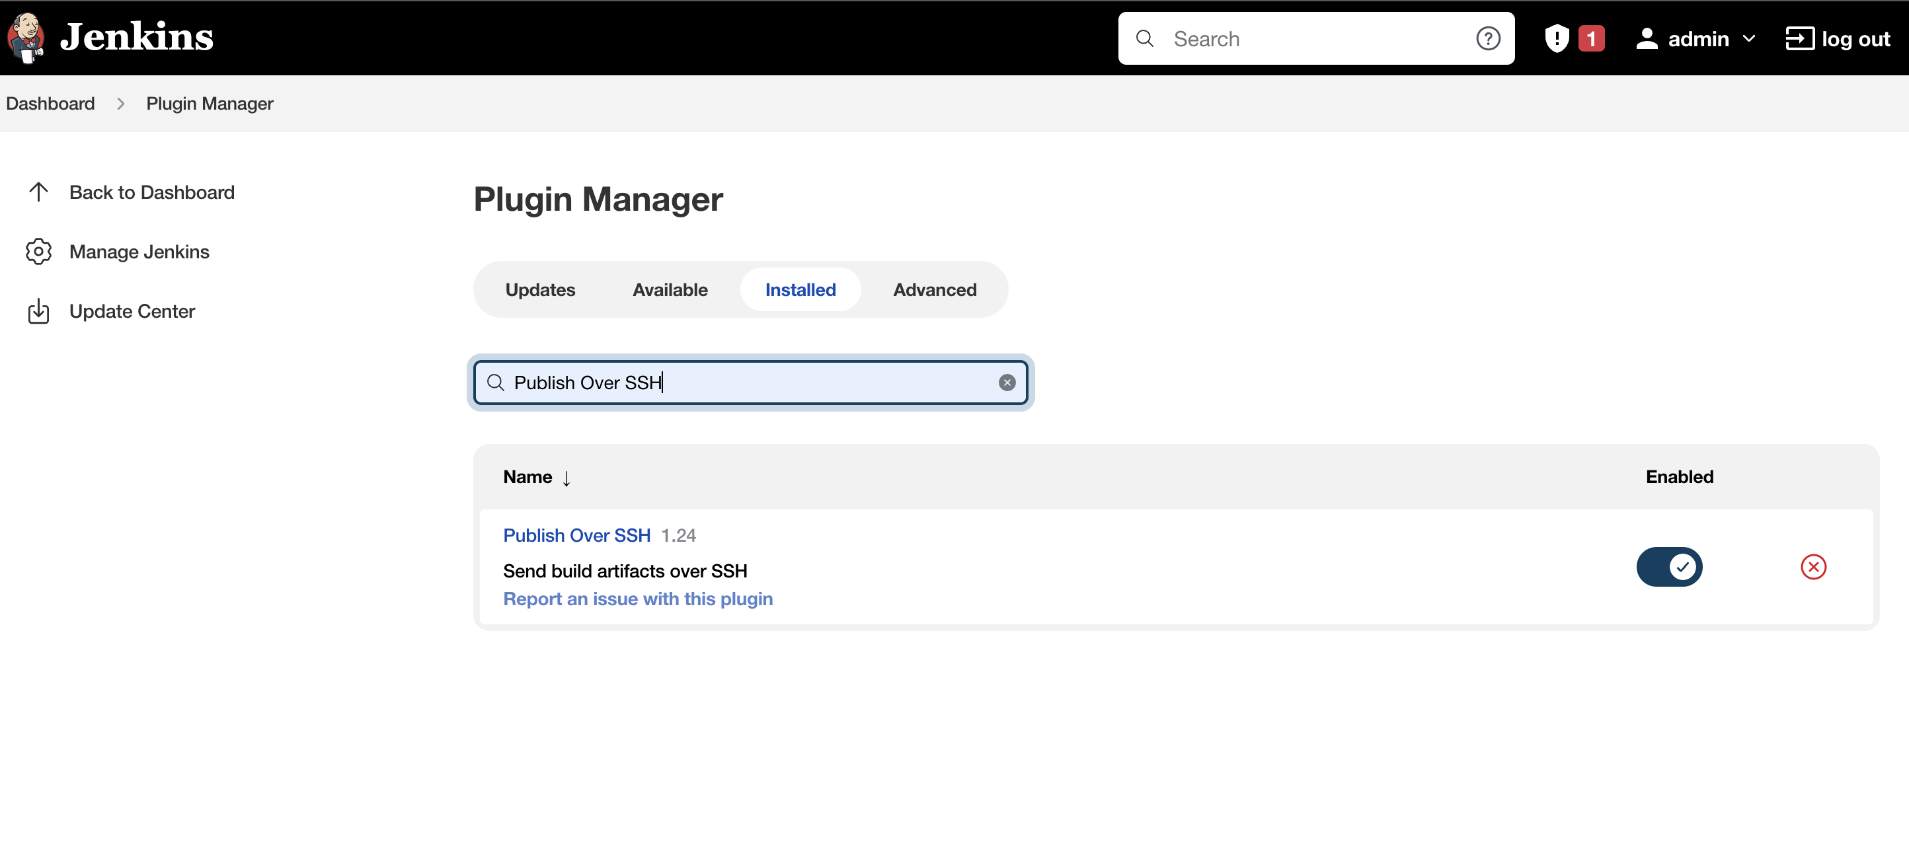Click the Back to Dashboard arrow icon
The width and height of the screenshot is (1909, 847).
coord(38,192)
